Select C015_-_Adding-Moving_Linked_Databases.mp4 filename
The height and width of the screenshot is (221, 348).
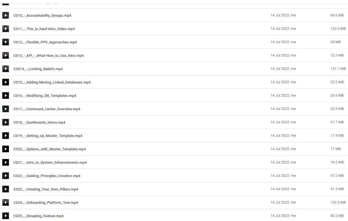tap(52, 82)
